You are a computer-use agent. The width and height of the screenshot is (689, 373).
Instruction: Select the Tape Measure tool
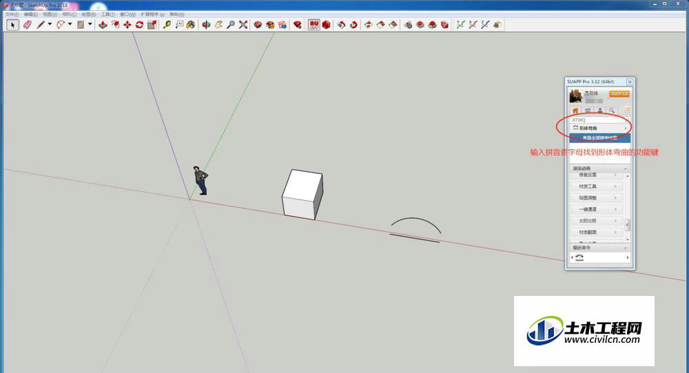pos(167,25)
